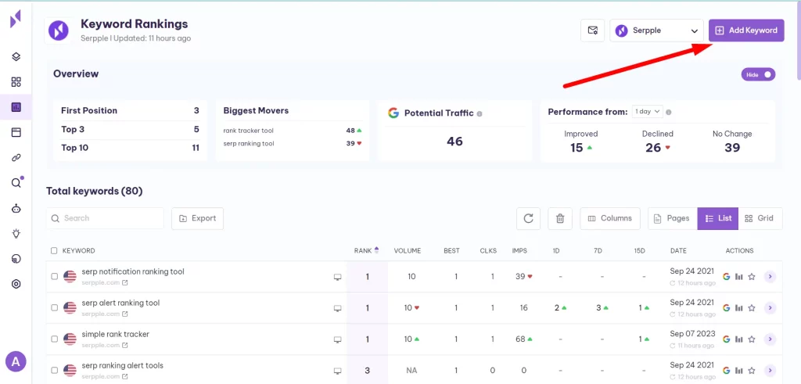This screenshot has height=384, width=801.
Task: Click the page vertical scrollbar
Action: pyautogui.click(x=799, y=41)
